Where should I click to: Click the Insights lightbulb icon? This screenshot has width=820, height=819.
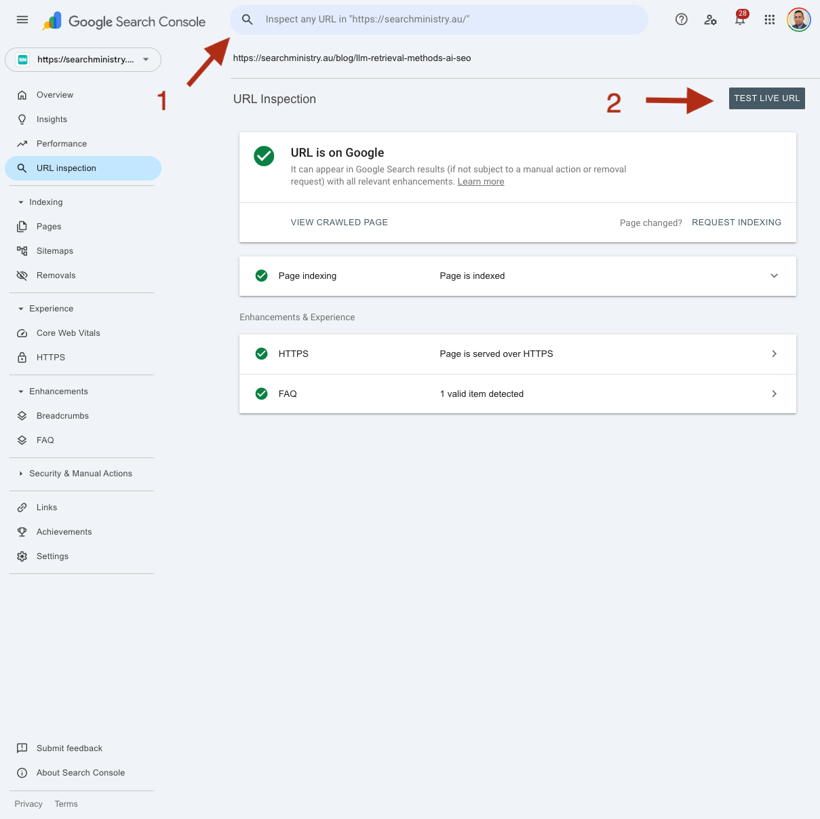(22, 119)
